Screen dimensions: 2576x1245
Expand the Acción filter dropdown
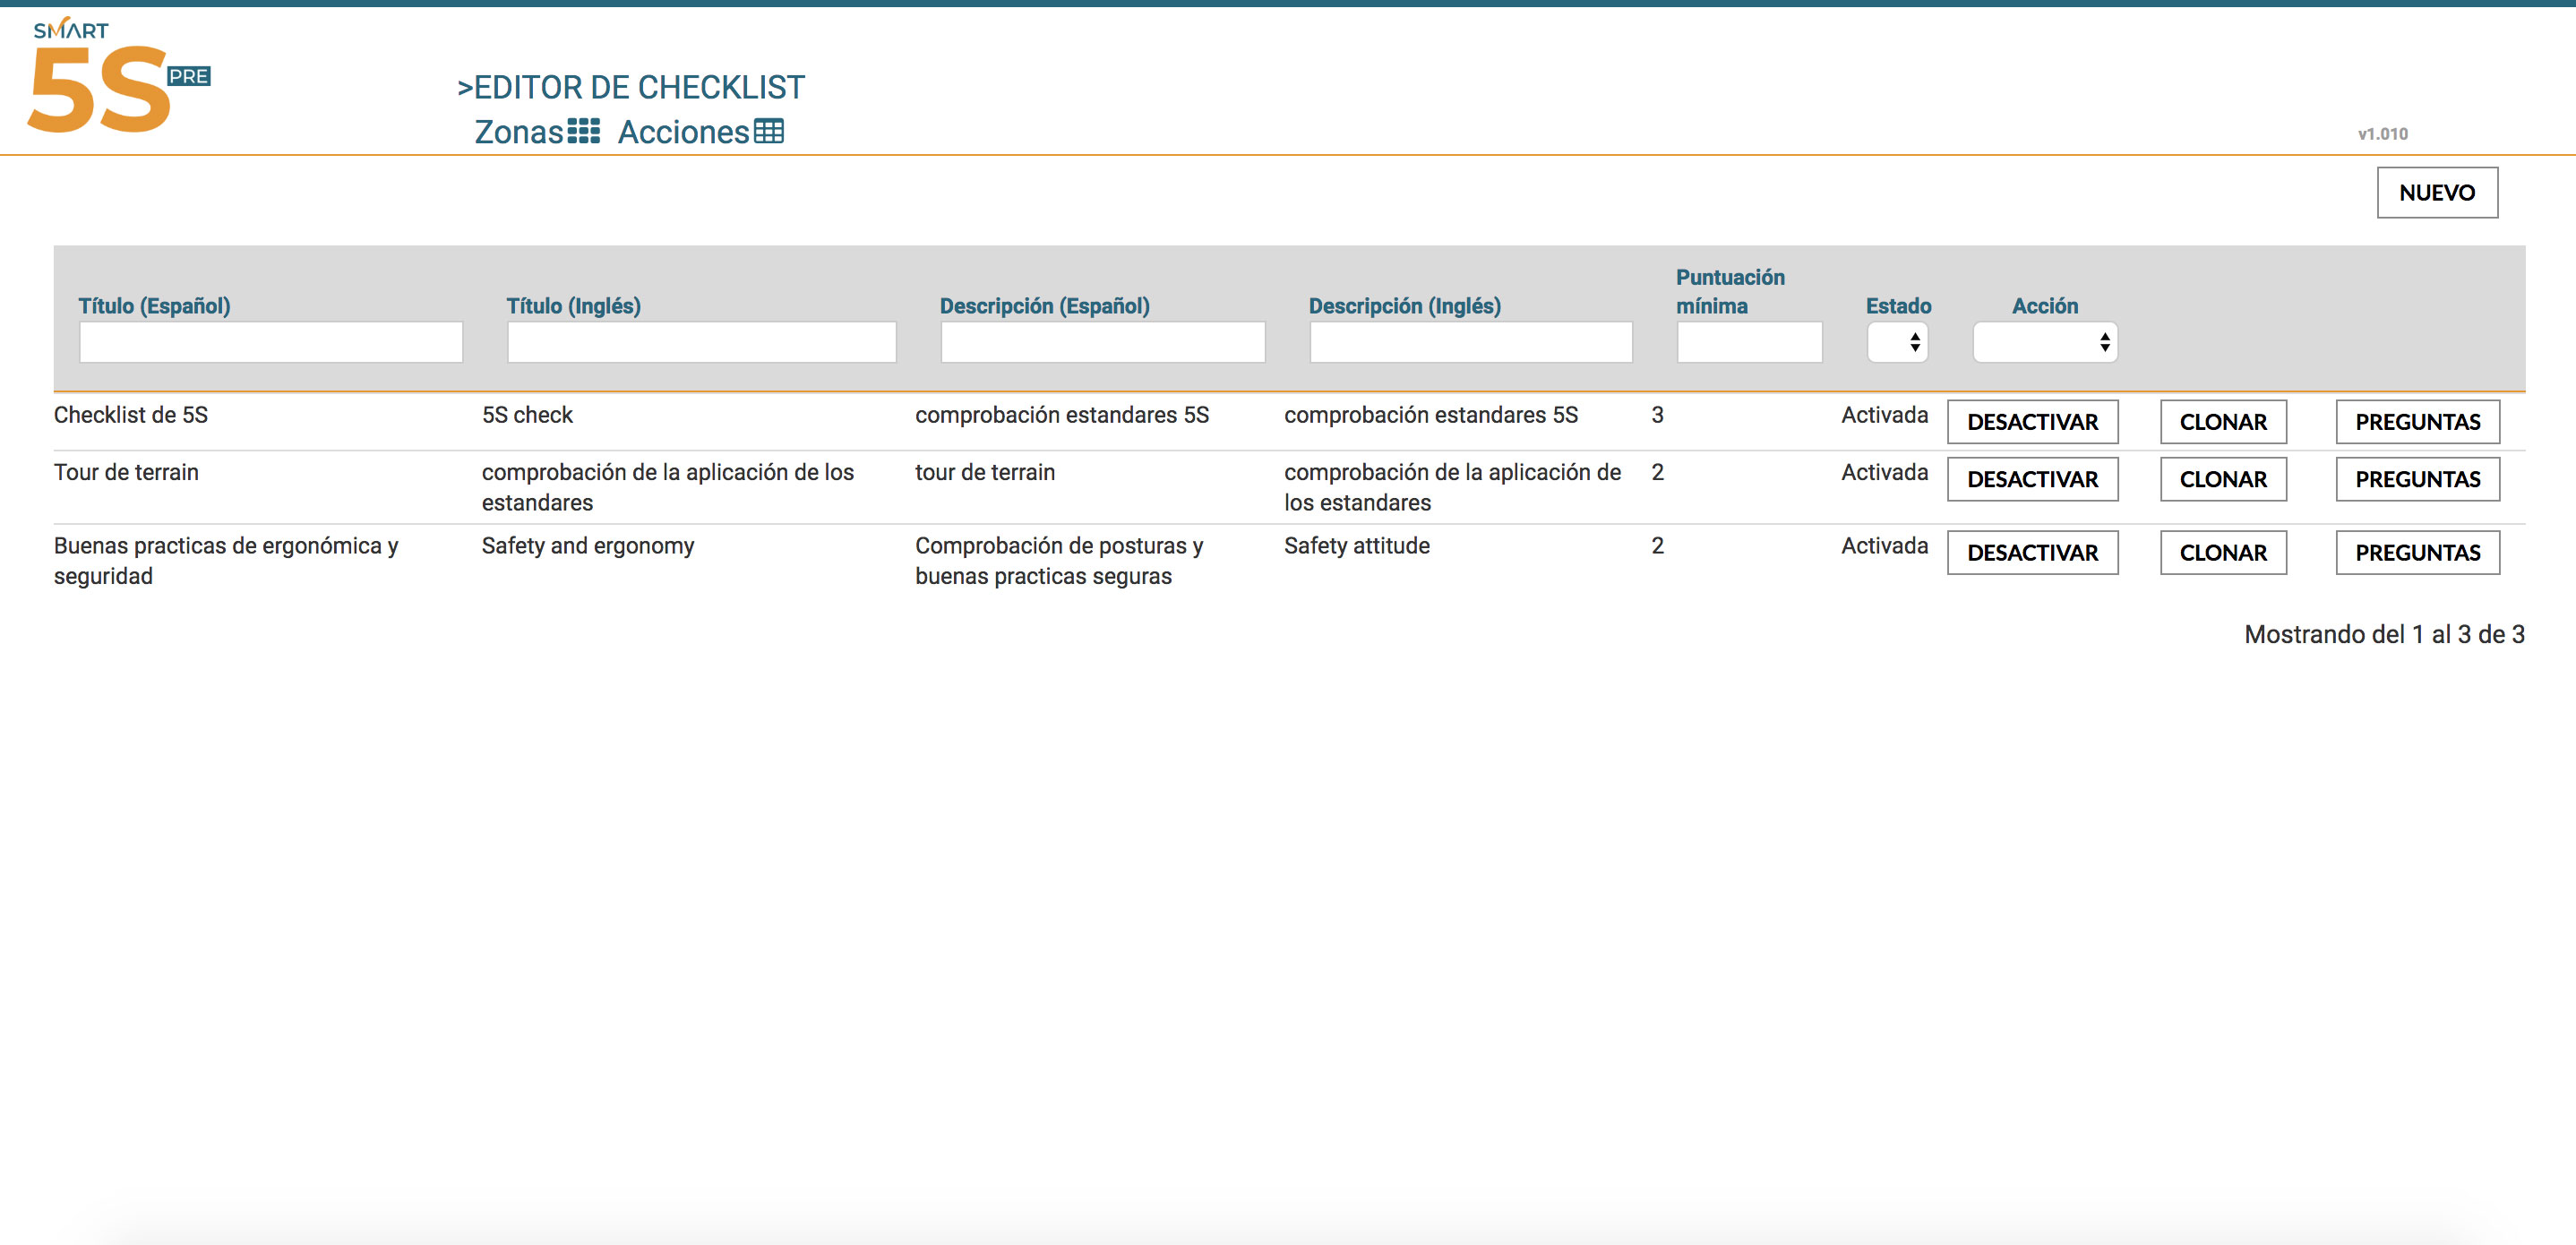[x=2044, y=342]
